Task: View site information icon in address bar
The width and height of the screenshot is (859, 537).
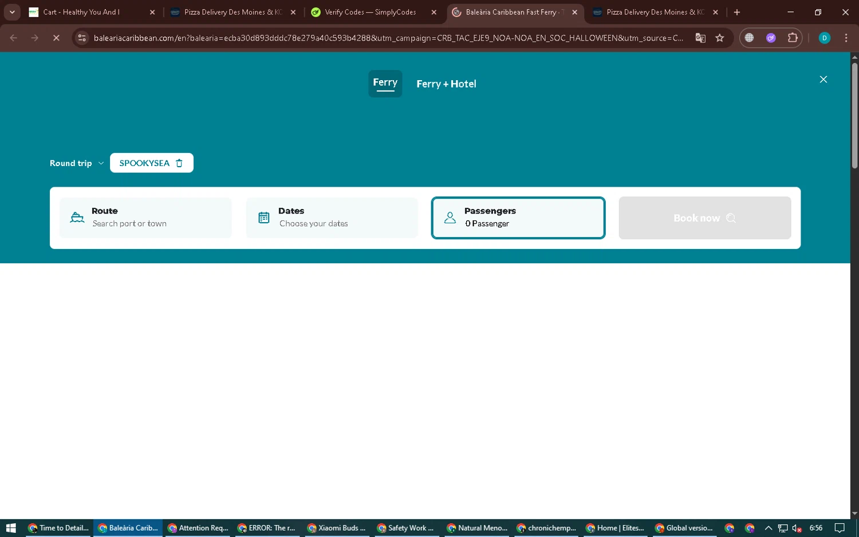Action: tap(82, 38)
